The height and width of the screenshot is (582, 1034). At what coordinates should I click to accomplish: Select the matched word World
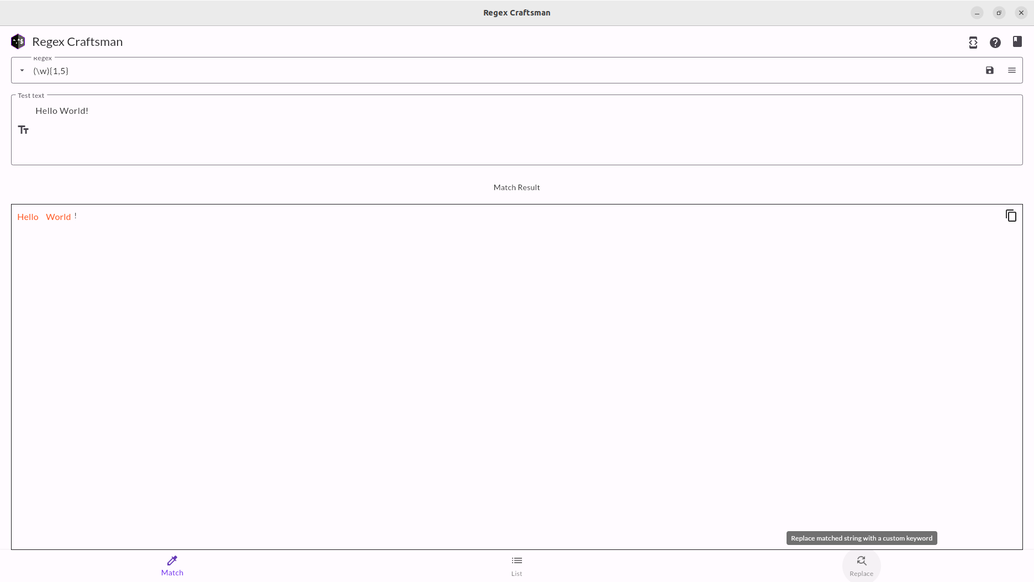pyautogui.click(x=58, y=217)
